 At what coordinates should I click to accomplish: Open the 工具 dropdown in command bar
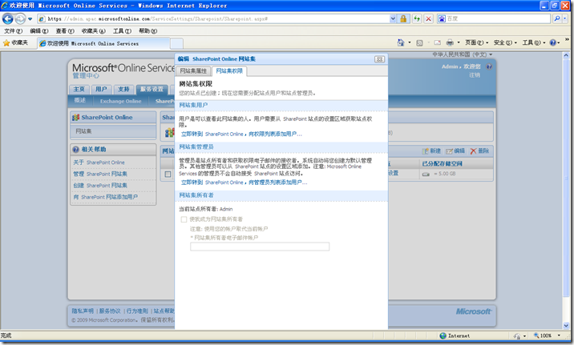pos(534,42)
